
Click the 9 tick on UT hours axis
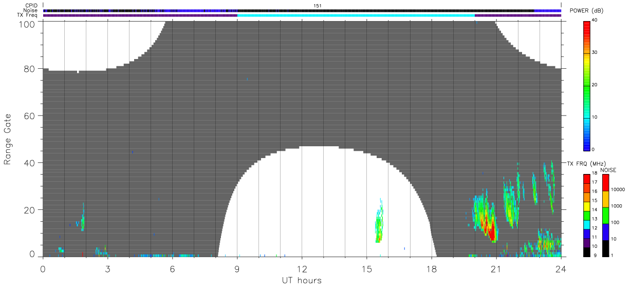(x=237, y=268)
